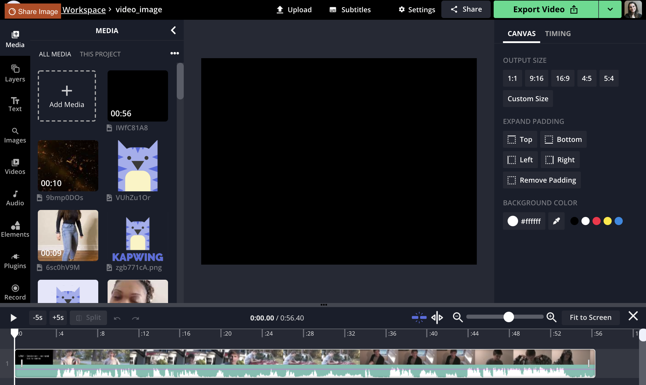The width and height of the screenshot is (646, 385).
Task: Click the Fit to Screen button
Action: click(590, 317)
